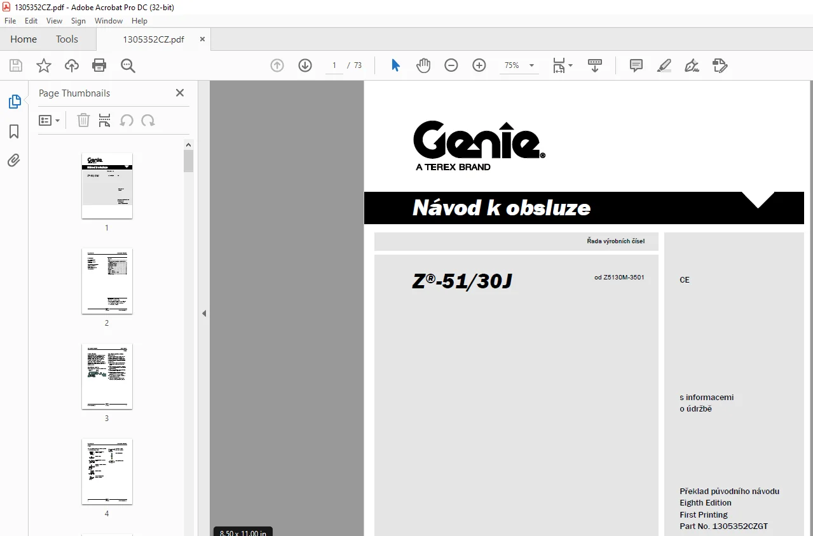
Task: Click the Z-51/30J model title
Action: point(462,281)
